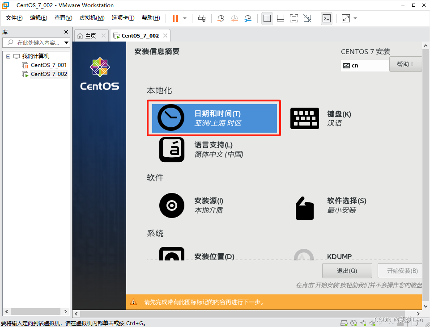Open the snapshot manager
The height and width of the screenshot is (327, 430).
click(247, 18)
